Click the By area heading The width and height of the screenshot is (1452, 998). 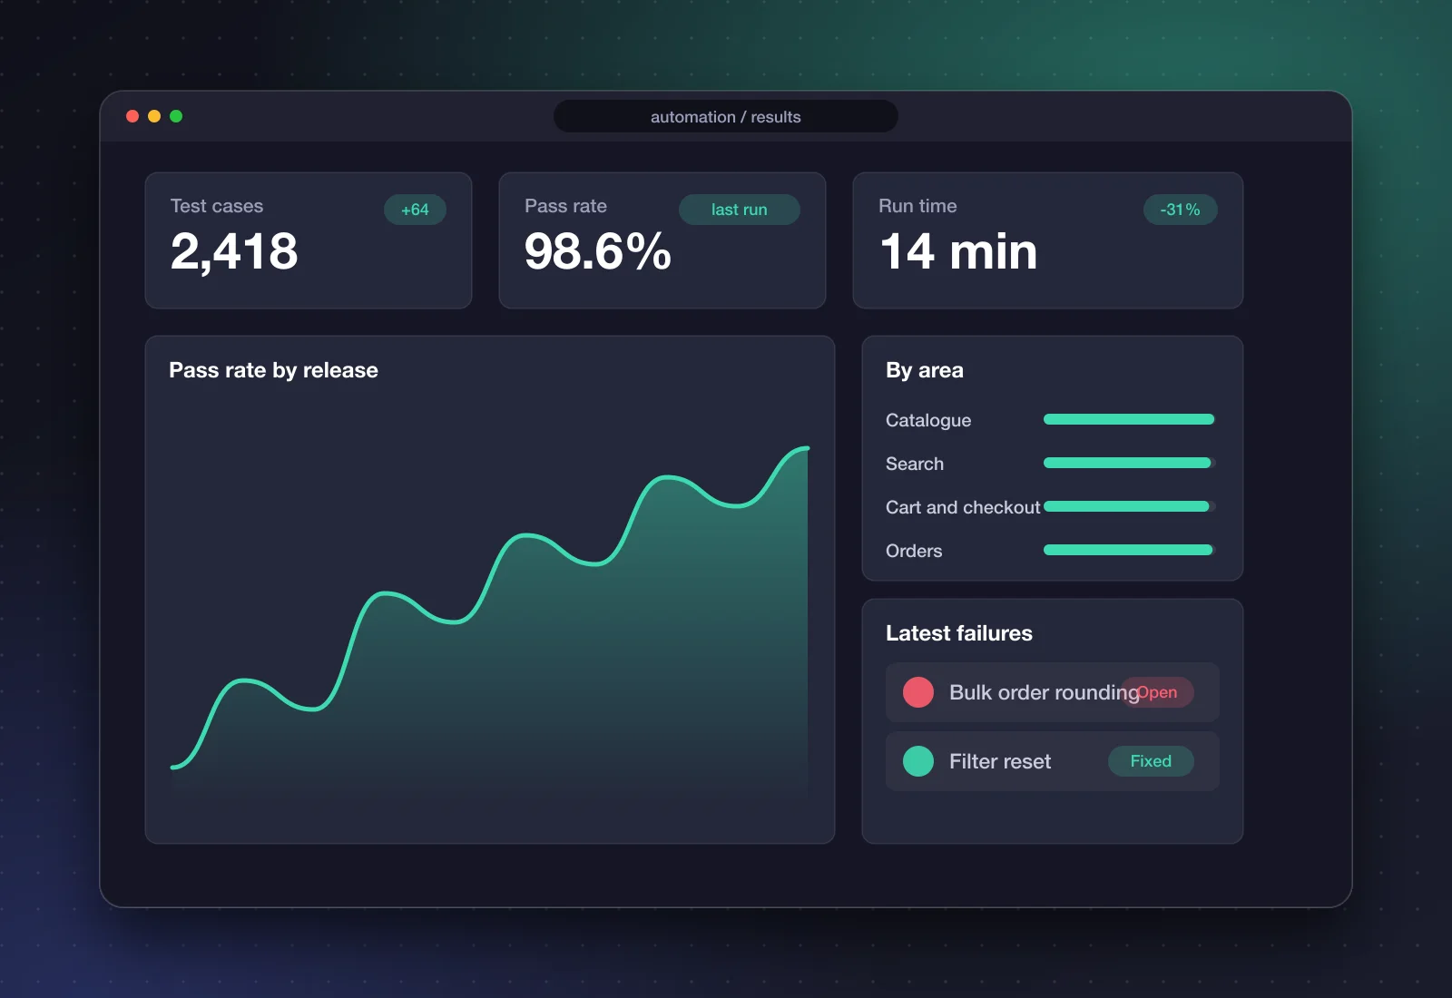pos(925,370)
